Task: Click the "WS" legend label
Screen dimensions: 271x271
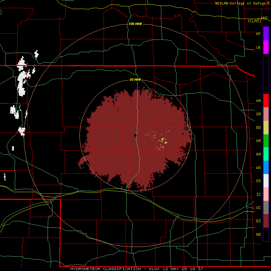Action: (258, 167)
